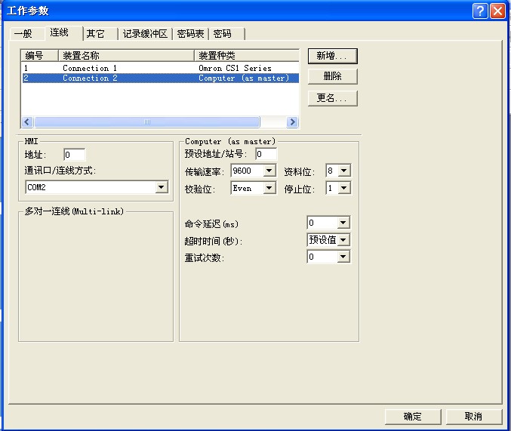Expand the 命令延迟 (ms) dropdown
The width and height of the screenshot is (511, 431).
[343, 223]
